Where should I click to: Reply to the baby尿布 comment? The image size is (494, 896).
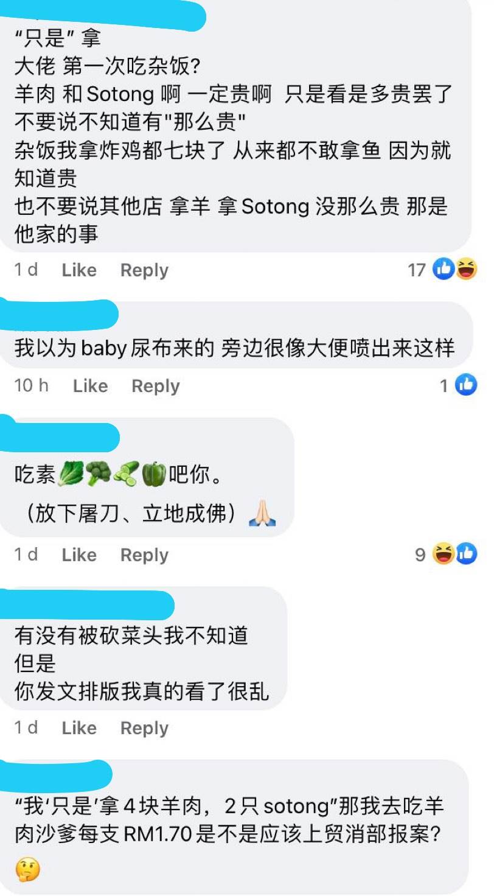click(x=156, y=386)
